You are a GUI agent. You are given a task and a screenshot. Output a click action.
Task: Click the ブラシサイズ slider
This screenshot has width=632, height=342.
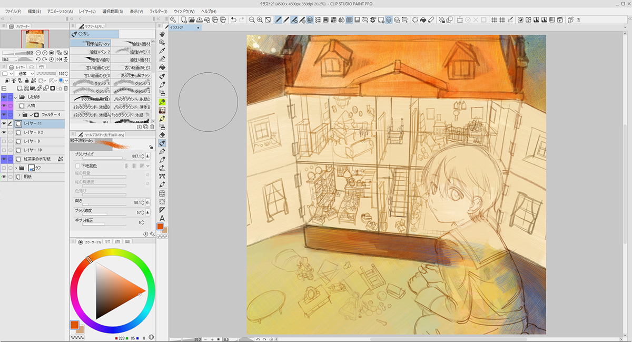point(99,158)
